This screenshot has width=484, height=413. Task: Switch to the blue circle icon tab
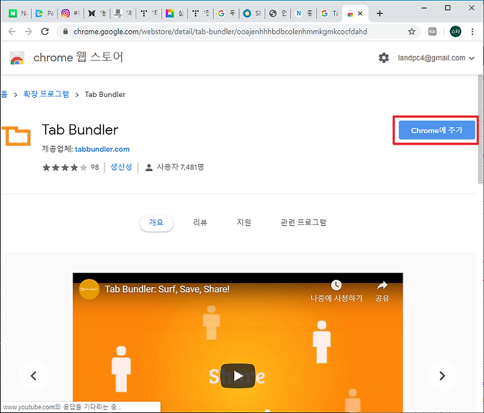click(251, 13)
